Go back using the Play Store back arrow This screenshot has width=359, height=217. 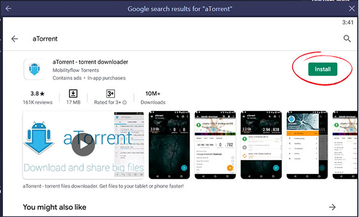coord(14,39)
